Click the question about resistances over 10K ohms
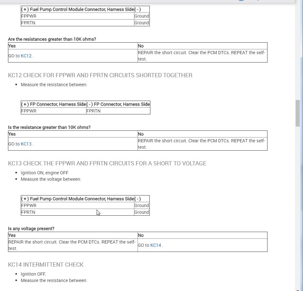The height and width of the screenshot is (291, 303). click(x=52, y=39)
